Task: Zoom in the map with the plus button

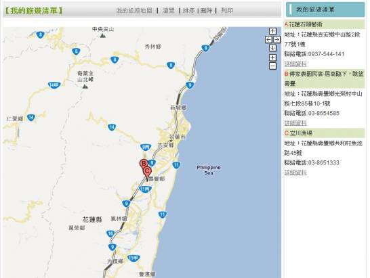Action: point(272,57)
